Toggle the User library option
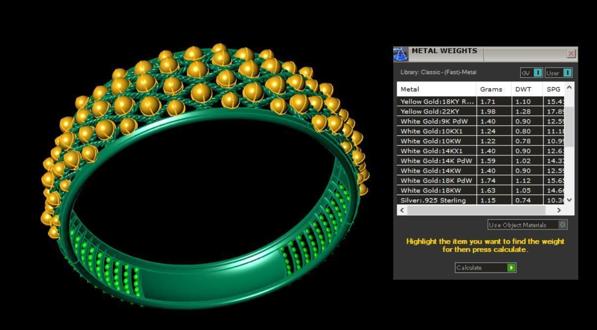Screen dimensions: 597x330 tap(559, 73)
